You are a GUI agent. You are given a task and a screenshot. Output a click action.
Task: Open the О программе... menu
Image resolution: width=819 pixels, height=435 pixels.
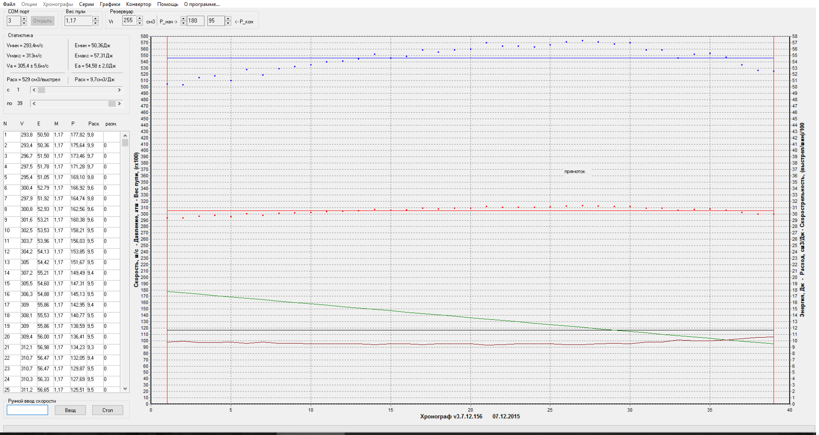[x=202, y=4]
